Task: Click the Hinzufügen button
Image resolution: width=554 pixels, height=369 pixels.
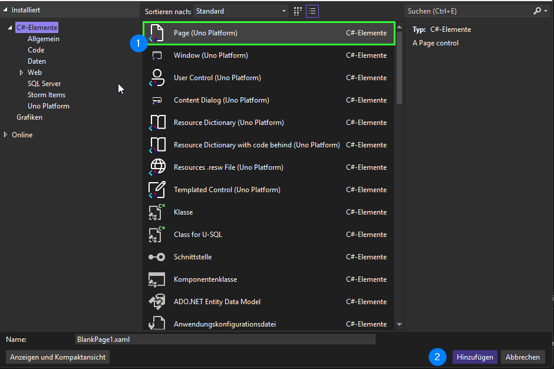Action: 474,357
